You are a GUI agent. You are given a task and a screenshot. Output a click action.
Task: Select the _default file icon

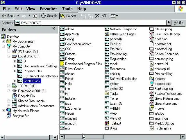tap(107, 123)
